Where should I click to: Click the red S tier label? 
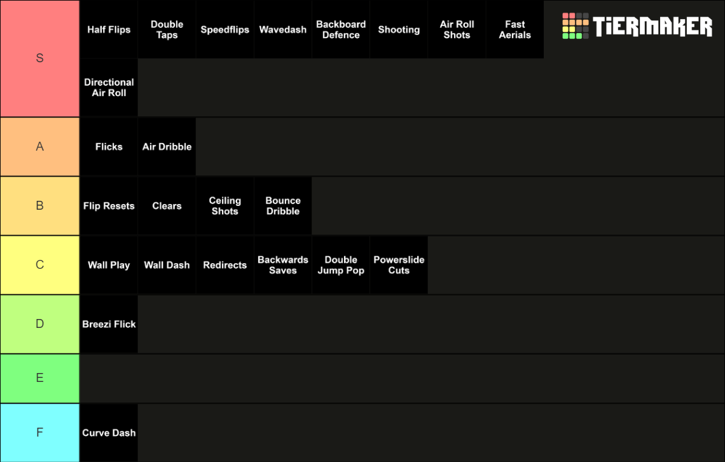[39, 58]
